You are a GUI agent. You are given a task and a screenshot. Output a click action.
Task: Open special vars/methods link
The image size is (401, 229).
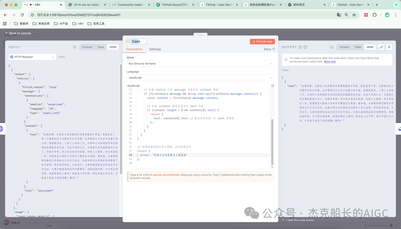(x=166, y=175)
